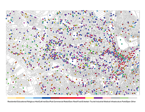Click the dark red Commercial legend swatch
Image resolution: width=145 pixels, height=112 pixels.
[x=55, y=98]
